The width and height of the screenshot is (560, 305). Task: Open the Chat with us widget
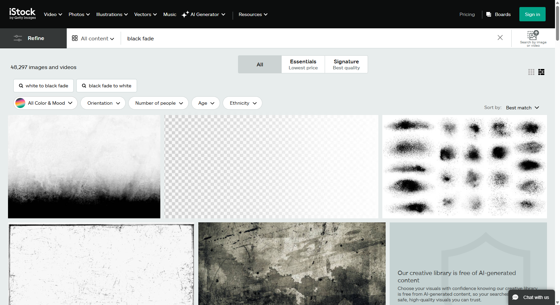(x=531, y=297)
